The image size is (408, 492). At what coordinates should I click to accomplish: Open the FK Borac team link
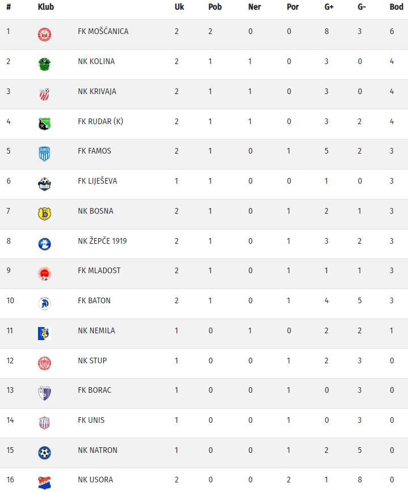tap(95, 391)
